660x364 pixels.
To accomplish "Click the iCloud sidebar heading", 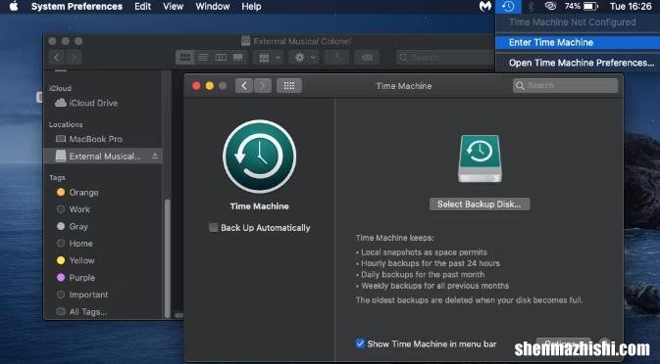I will click(x=60, y=88).
